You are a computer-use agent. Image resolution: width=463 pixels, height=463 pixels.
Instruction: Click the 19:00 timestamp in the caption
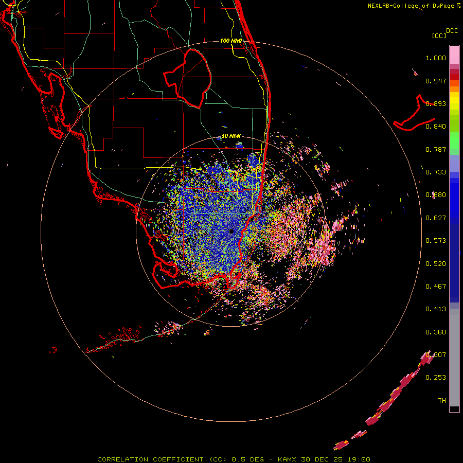point(360,459)
